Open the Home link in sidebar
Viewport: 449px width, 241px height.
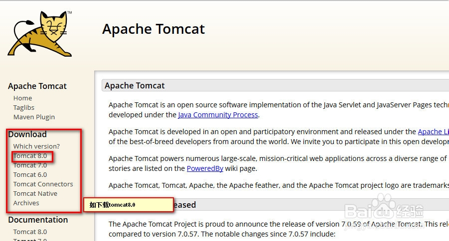coord(22,98)
